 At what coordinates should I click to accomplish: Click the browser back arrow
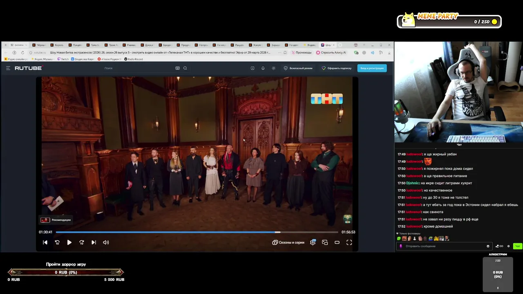click(x=6, y=53)
